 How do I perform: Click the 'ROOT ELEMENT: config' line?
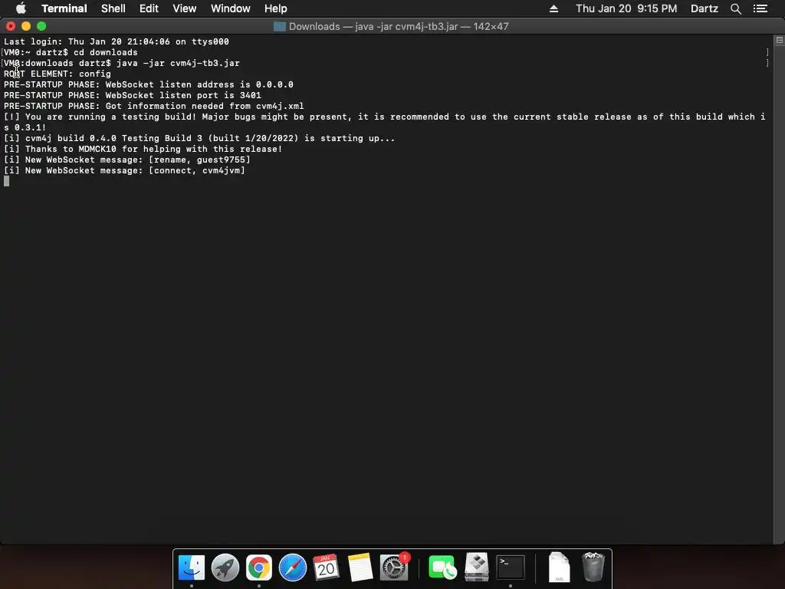57,74
